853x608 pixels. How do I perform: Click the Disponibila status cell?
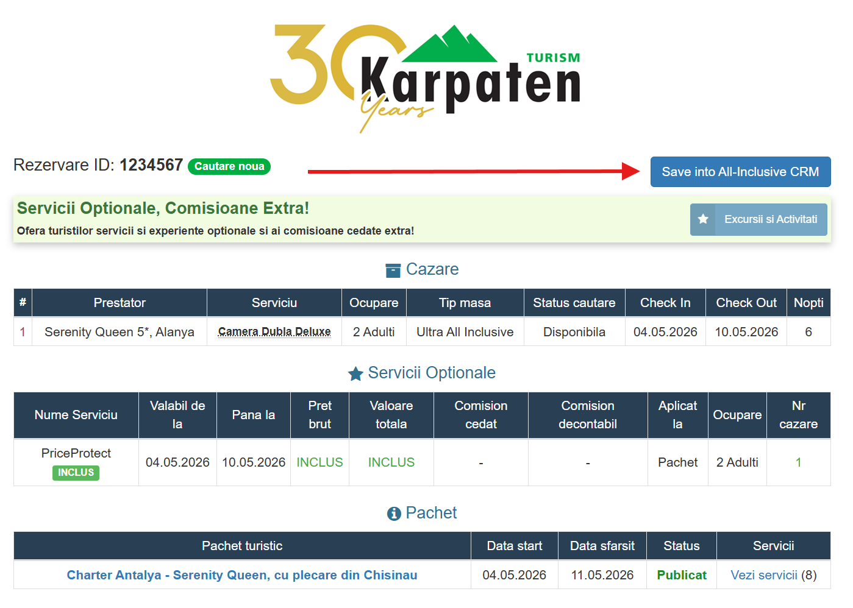[x=574, y=332]
